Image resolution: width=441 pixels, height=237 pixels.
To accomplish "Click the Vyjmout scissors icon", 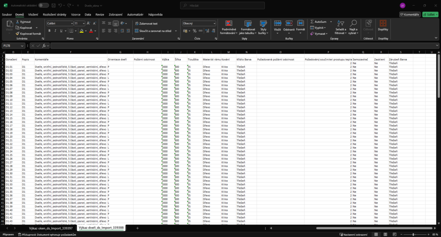I will point(18,22).
